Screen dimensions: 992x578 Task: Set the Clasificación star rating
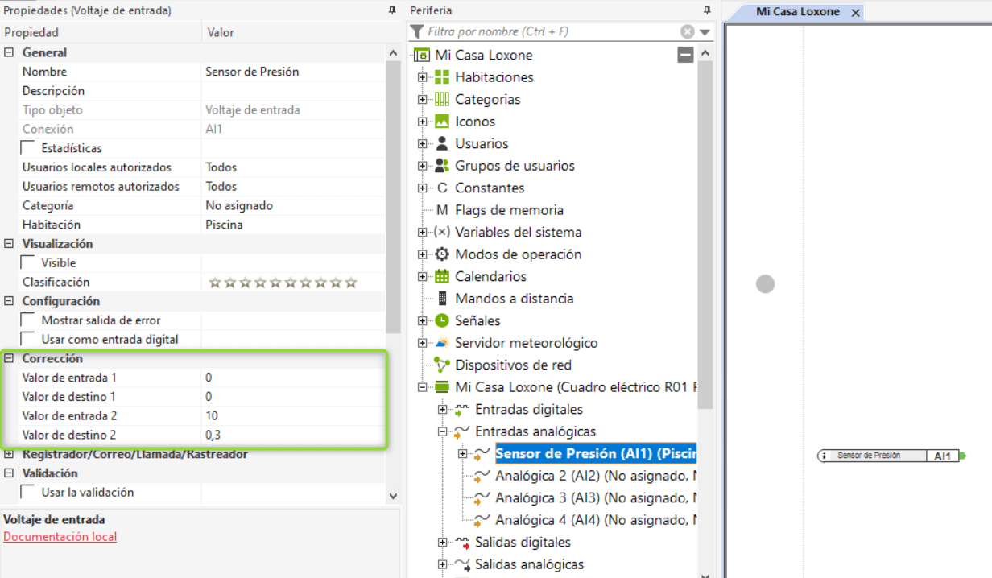click(x=282, y=282)
